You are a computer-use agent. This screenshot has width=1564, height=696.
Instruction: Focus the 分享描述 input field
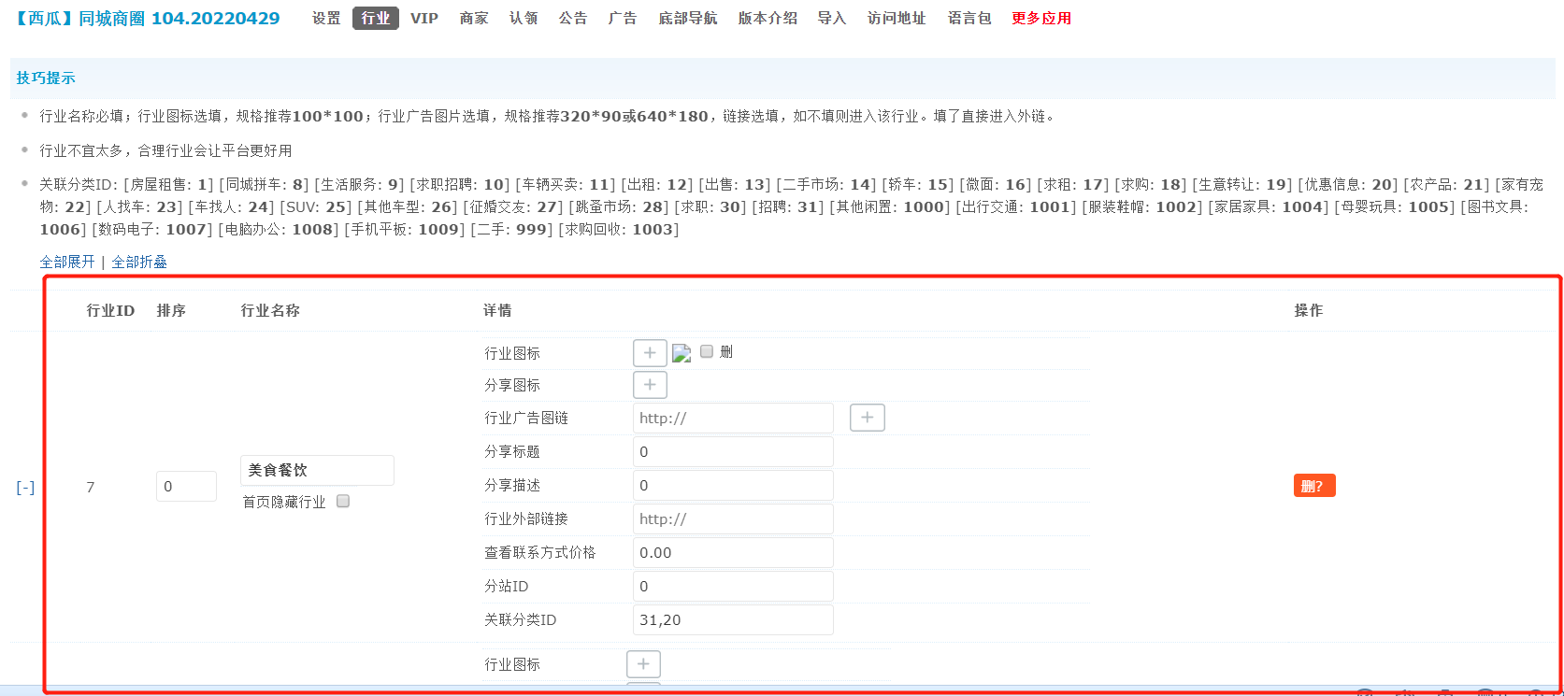pos(733,485)
